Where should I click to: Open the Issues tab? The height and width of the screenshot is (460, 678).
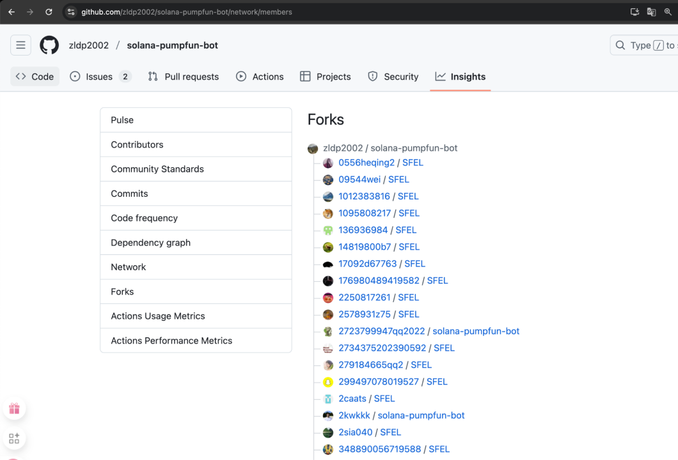(100, 77)
